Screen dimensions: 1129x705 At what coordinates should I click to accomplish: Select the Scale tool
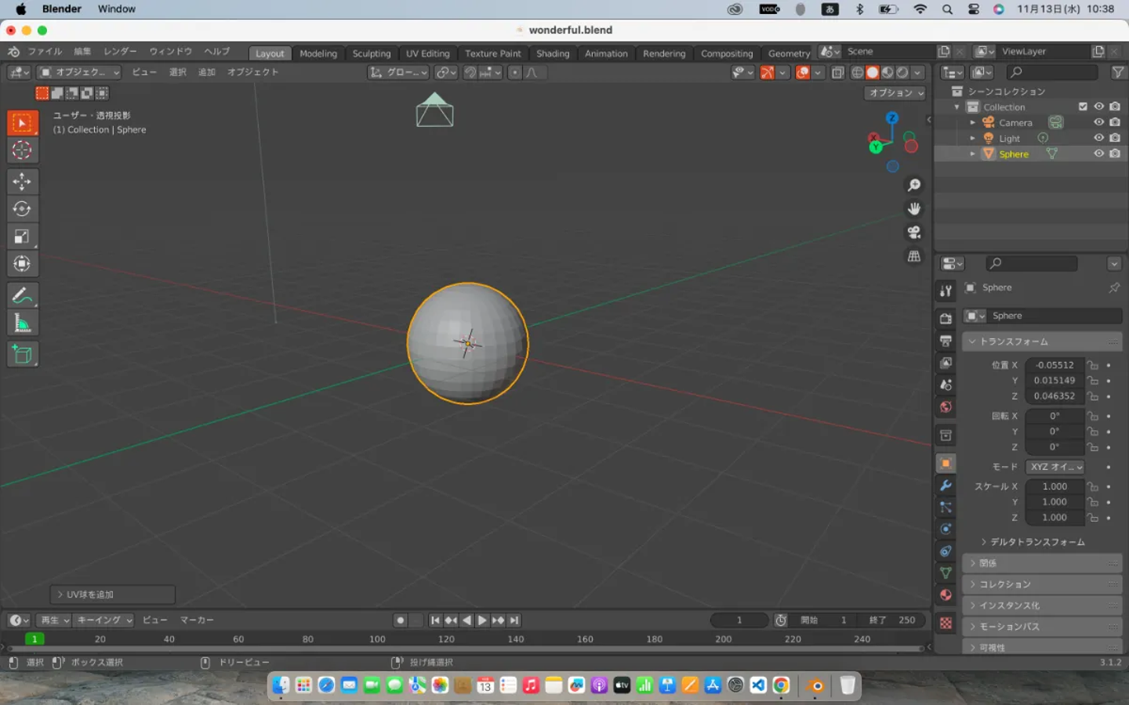click(x=22, y=237)
